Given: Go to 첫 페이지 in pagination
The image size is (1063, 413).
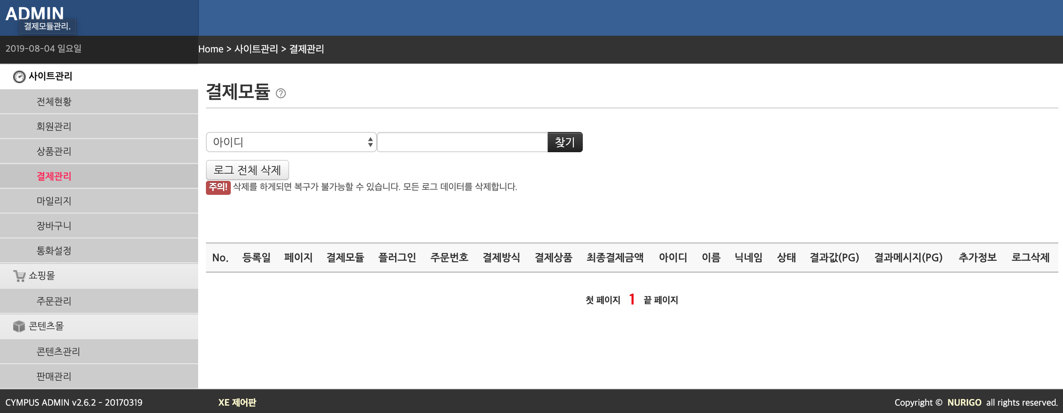Looking at the screenshot, I should 603,300.
